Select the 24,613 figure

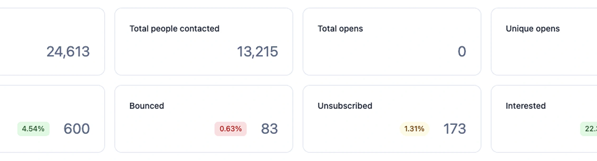[x=68, y=52]
